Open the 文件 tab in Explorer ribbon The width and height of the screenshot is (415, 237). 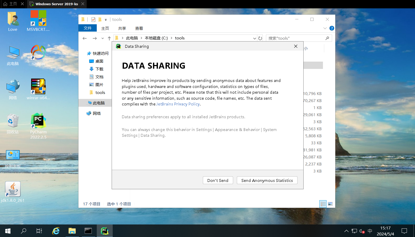pos(88,28)
